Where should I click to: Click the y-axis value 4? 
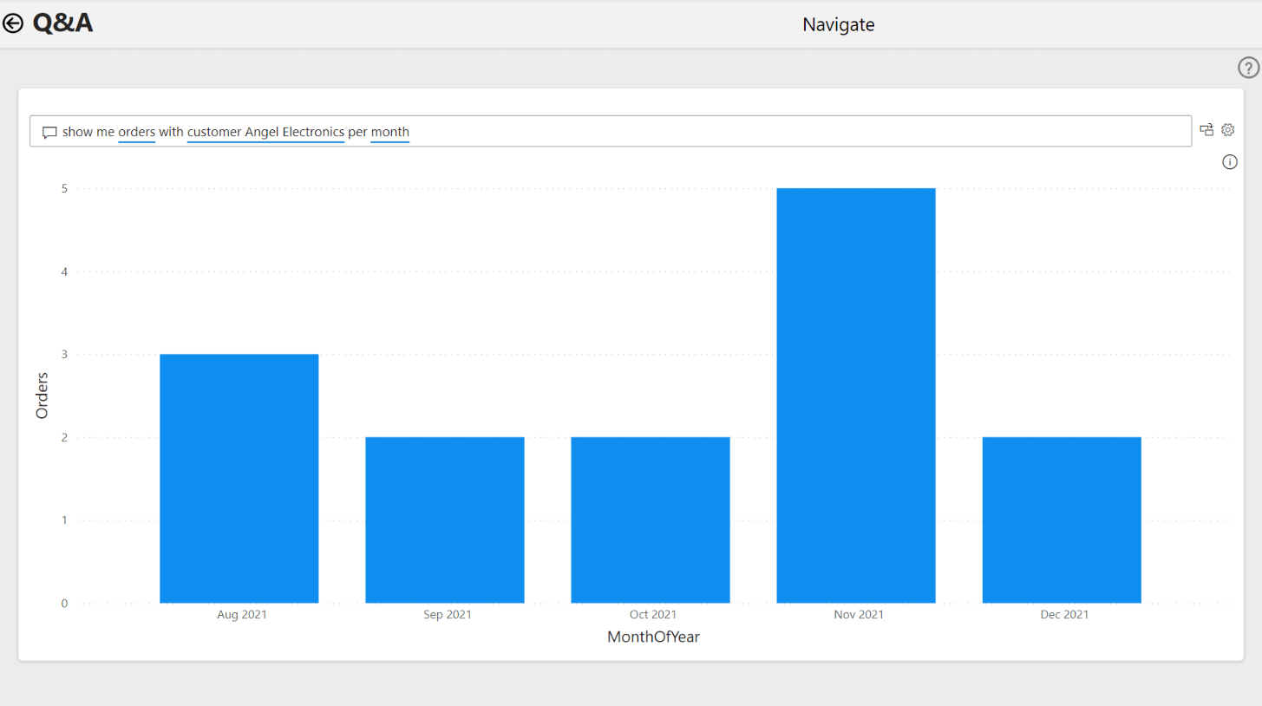(x=64, y=271)
